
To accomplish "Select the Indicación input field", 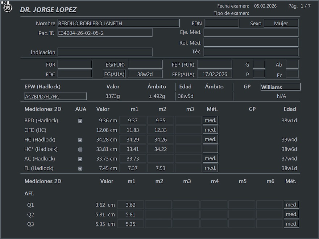I will [104, 52].
